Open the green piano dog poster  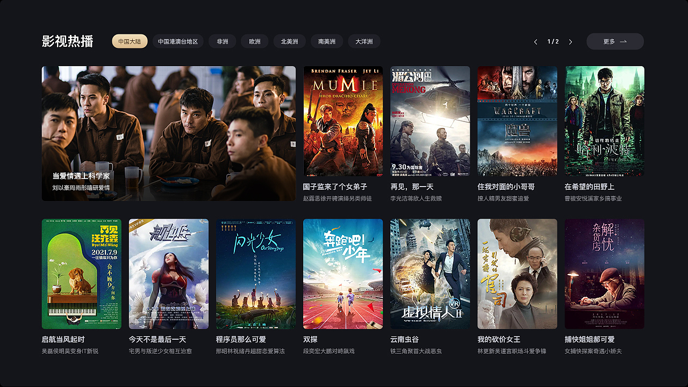(x=82, y=274)
